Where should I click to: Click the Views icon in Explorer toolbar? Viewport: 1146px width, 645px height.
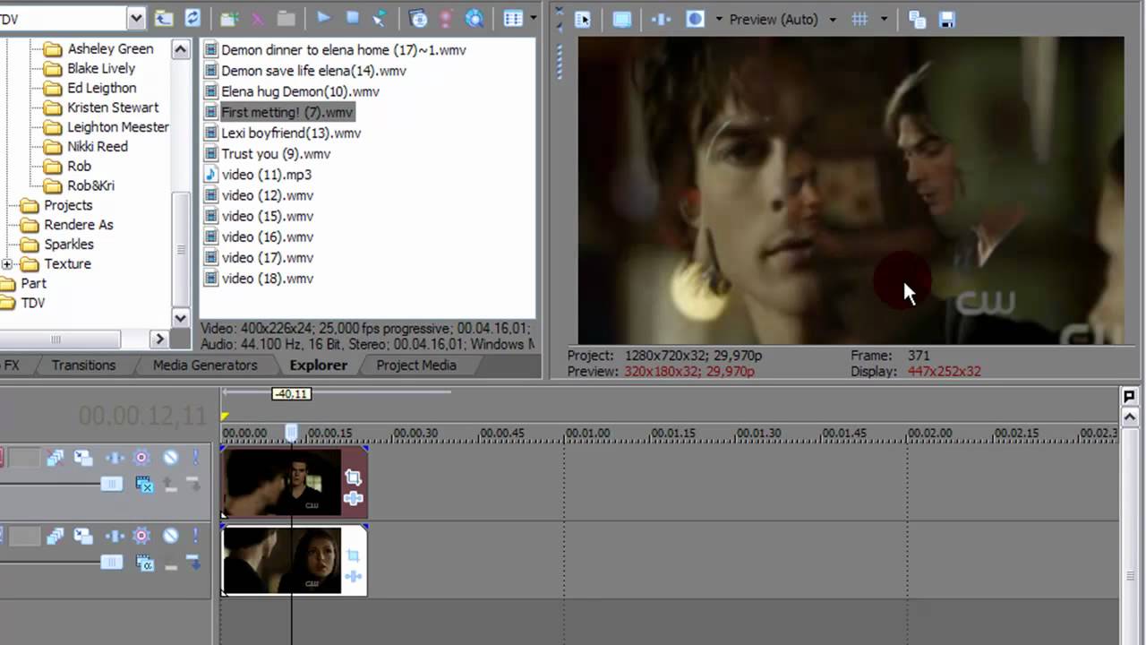(x=512, y=18)
